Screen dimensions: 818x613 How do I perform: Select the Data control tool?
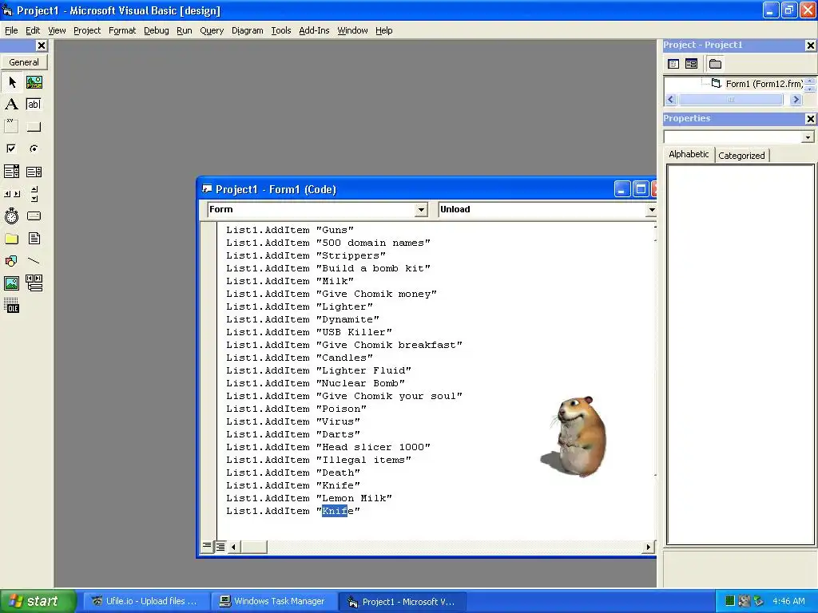pyautogui.click(x=34, y=283)
